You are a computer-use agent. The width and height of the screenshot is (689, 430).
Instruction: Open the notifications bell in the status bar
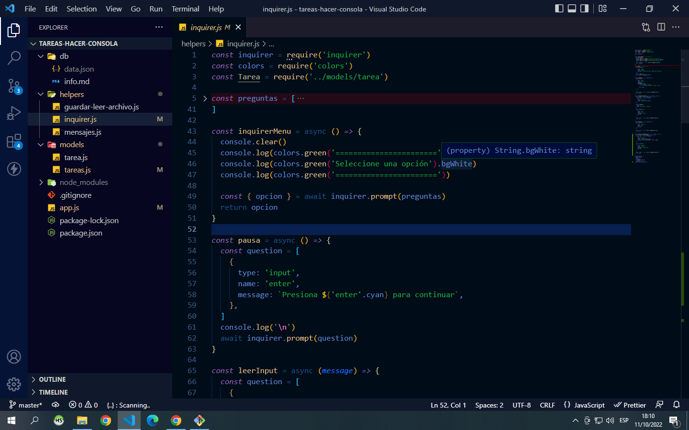[x=676, y=405]
